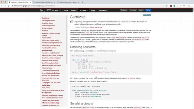
Task: Jump to Declaring Serializers in sidebar
Action: coord(48,21)
